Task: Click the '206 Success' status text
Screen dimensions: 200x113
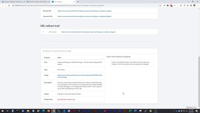Action: coord(52,32)
